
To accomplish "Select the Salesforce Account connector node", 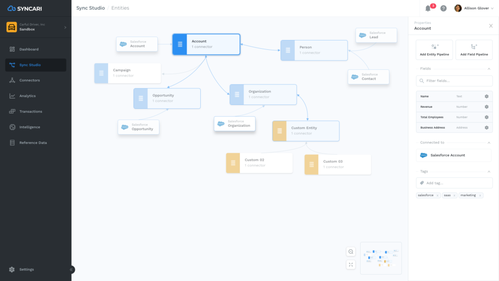I will coord(137,44).
